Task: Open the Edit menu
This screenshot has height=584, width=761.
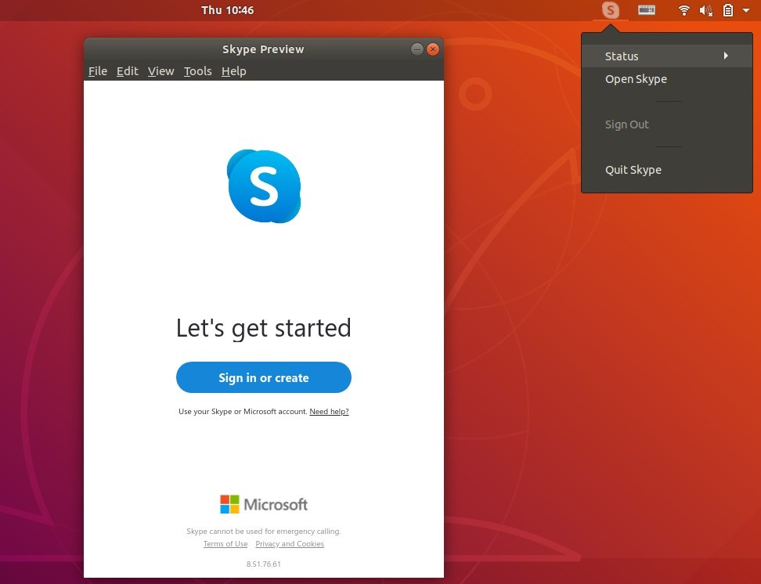Action: click(x=127, y=71)
